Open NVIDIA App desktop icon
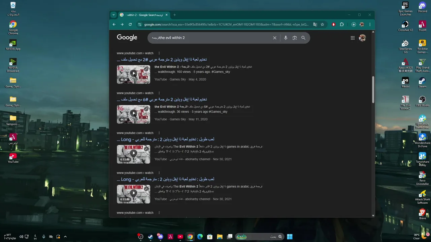 [x=13, y=45]
